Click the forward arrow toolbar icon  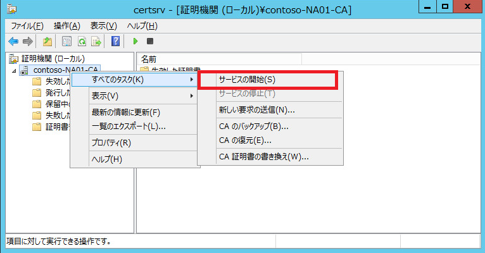tap(27, 41)
